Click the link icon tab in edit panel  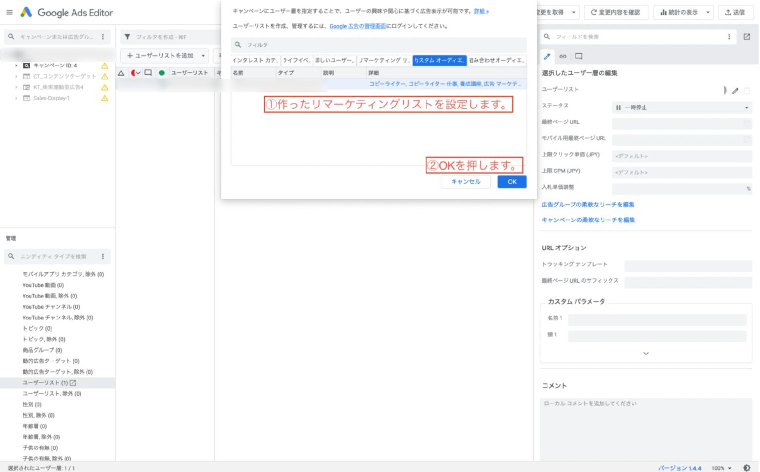click(x=563, y=56)
